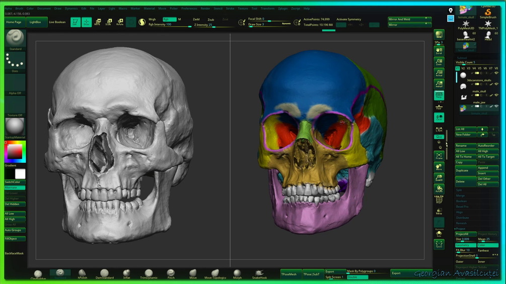Expand the Project subpalette section
506x284 pixels.
click(x=461, y=229)
